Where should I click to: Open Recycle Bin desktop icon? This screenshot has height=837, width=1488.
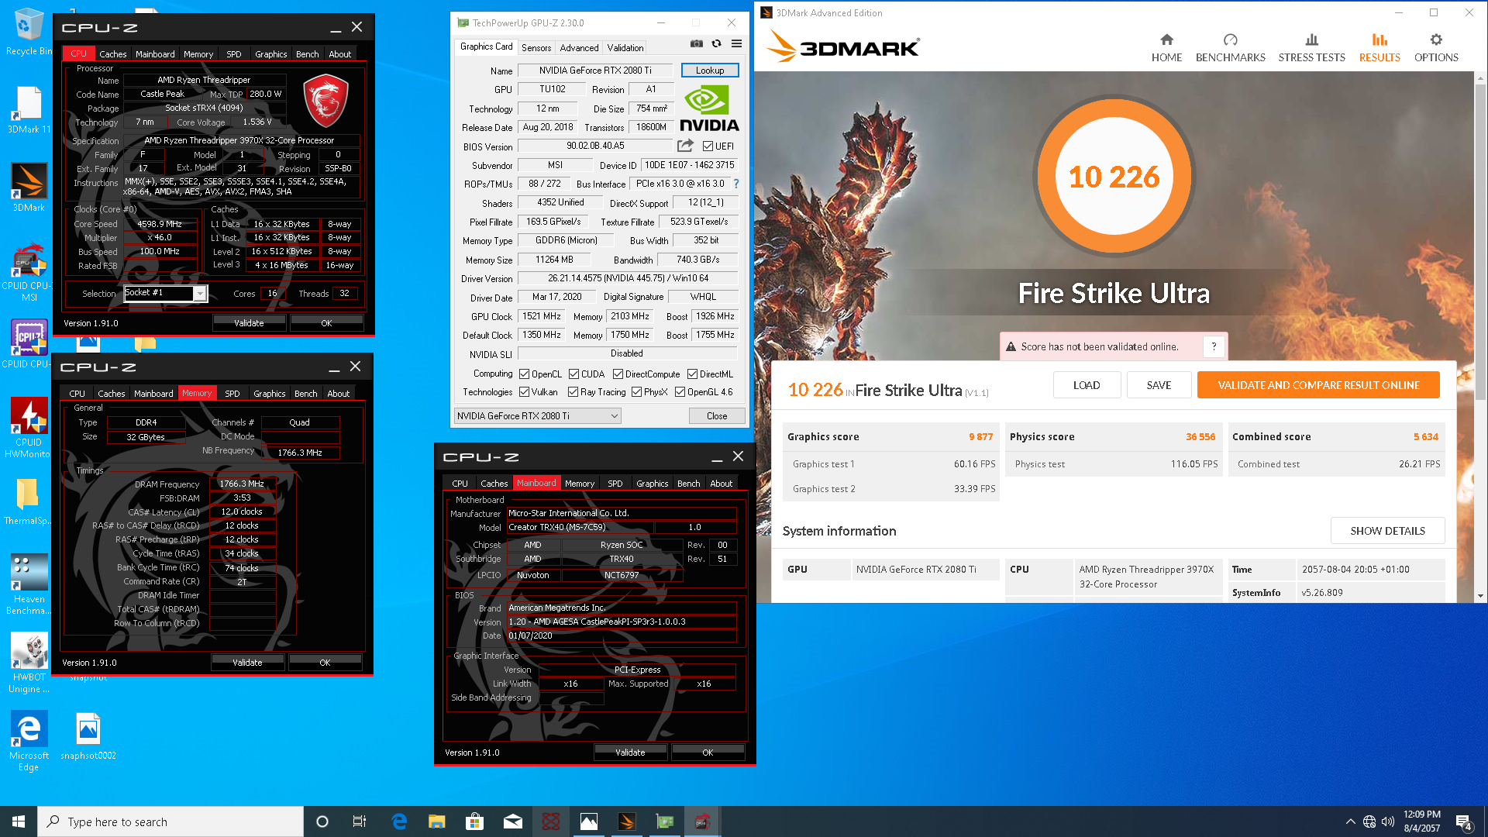pos(29,33)
